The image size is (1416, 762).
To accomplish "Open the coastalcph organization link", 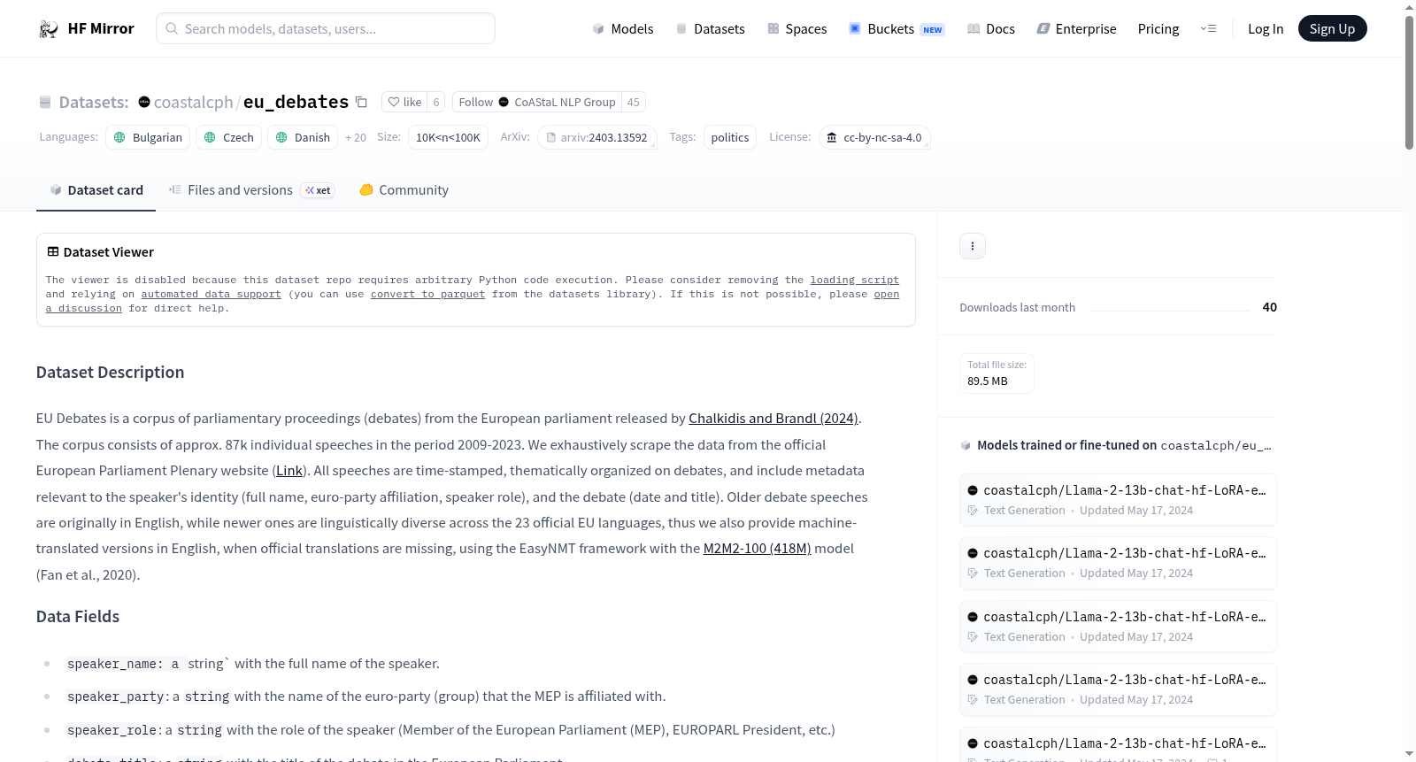I will [193, 102].
